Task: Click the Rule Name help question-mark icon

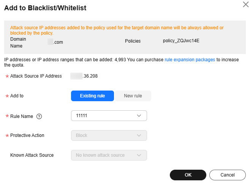Action: tap(39, 116)
